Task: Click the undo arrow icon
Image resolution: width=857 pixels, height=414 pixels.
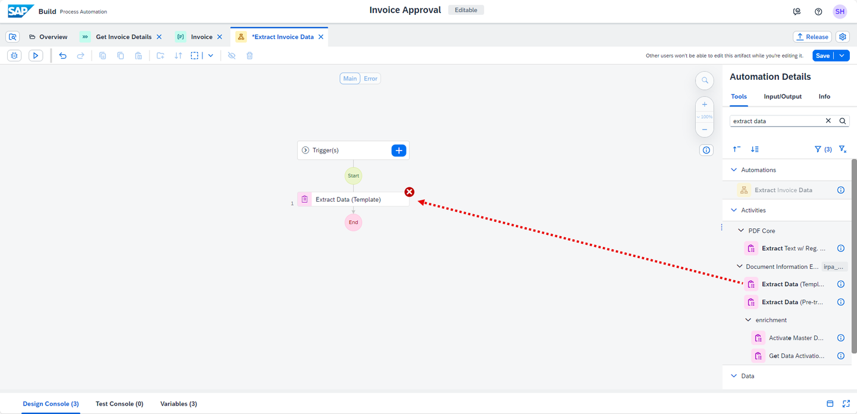Action: 62,55
